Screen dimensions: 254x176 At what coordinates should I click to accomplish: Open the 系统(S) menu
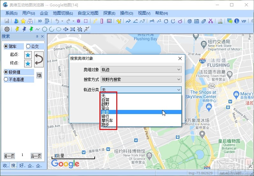click(x=11, y=13)
